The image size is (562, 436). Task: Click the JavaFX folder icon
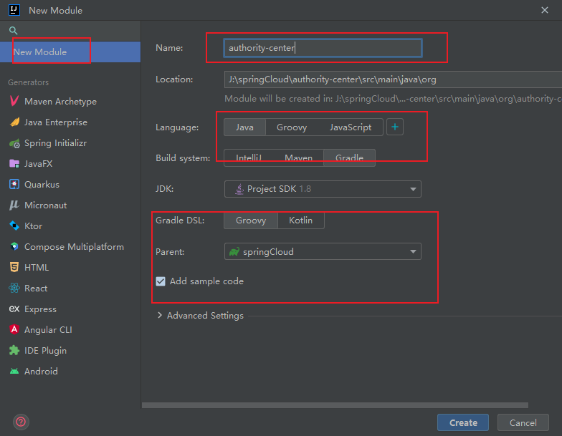[14, 163]
